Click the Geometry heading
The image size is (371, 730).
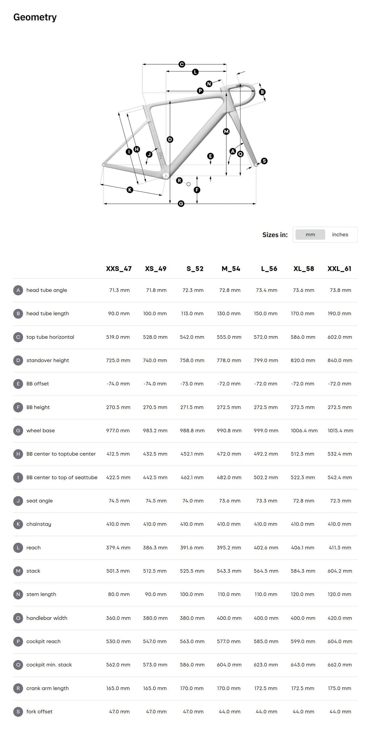point(35,17)
